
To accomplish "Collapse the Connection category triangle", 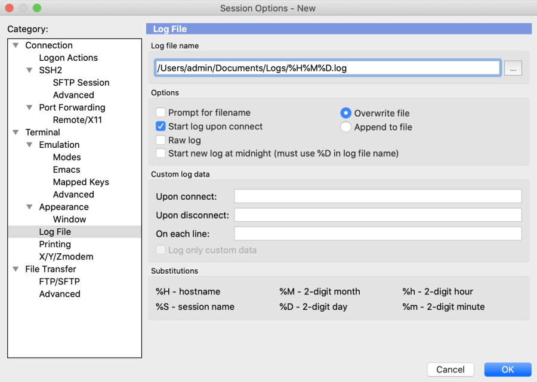I will click(x=16, y=45).
